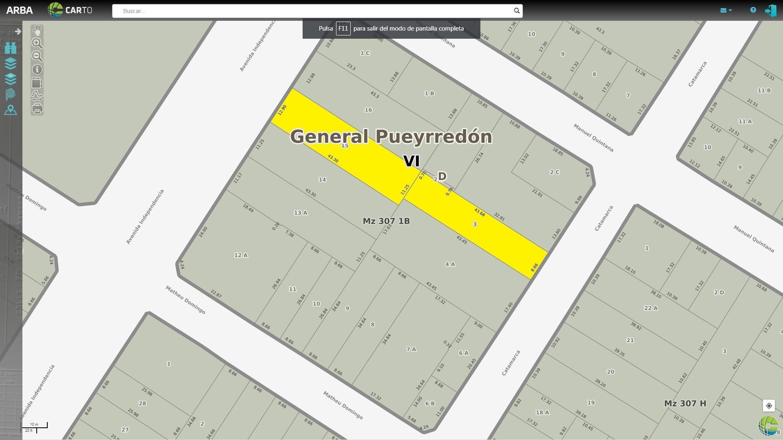This screenshot has height=440, width=783.
Task: Open the print map tool
Action: (37, 109)
